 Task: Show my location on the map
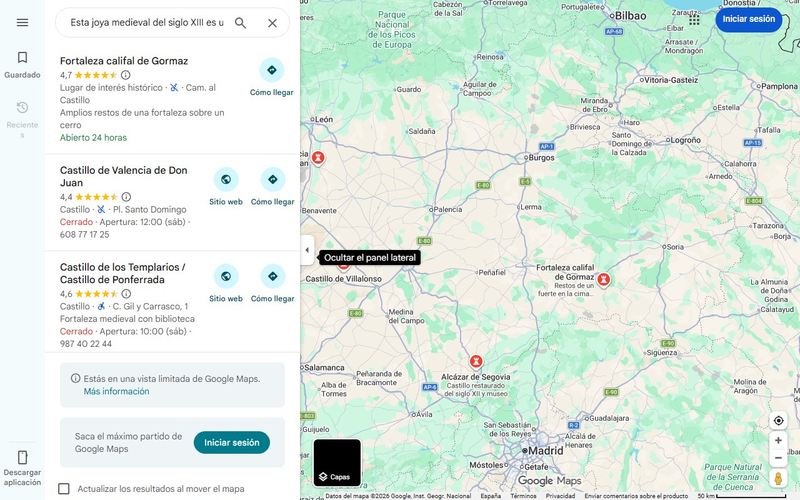[778, 421]
